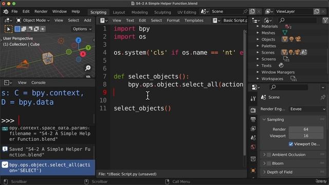Screen dimensions: 329x185
Task: Click the outliner search field
Action: 298,20
